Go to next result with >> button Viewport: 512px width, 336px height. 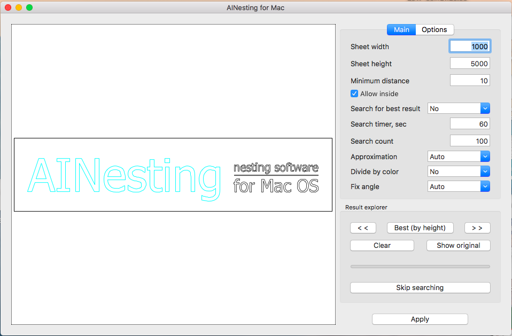(477, 228)
